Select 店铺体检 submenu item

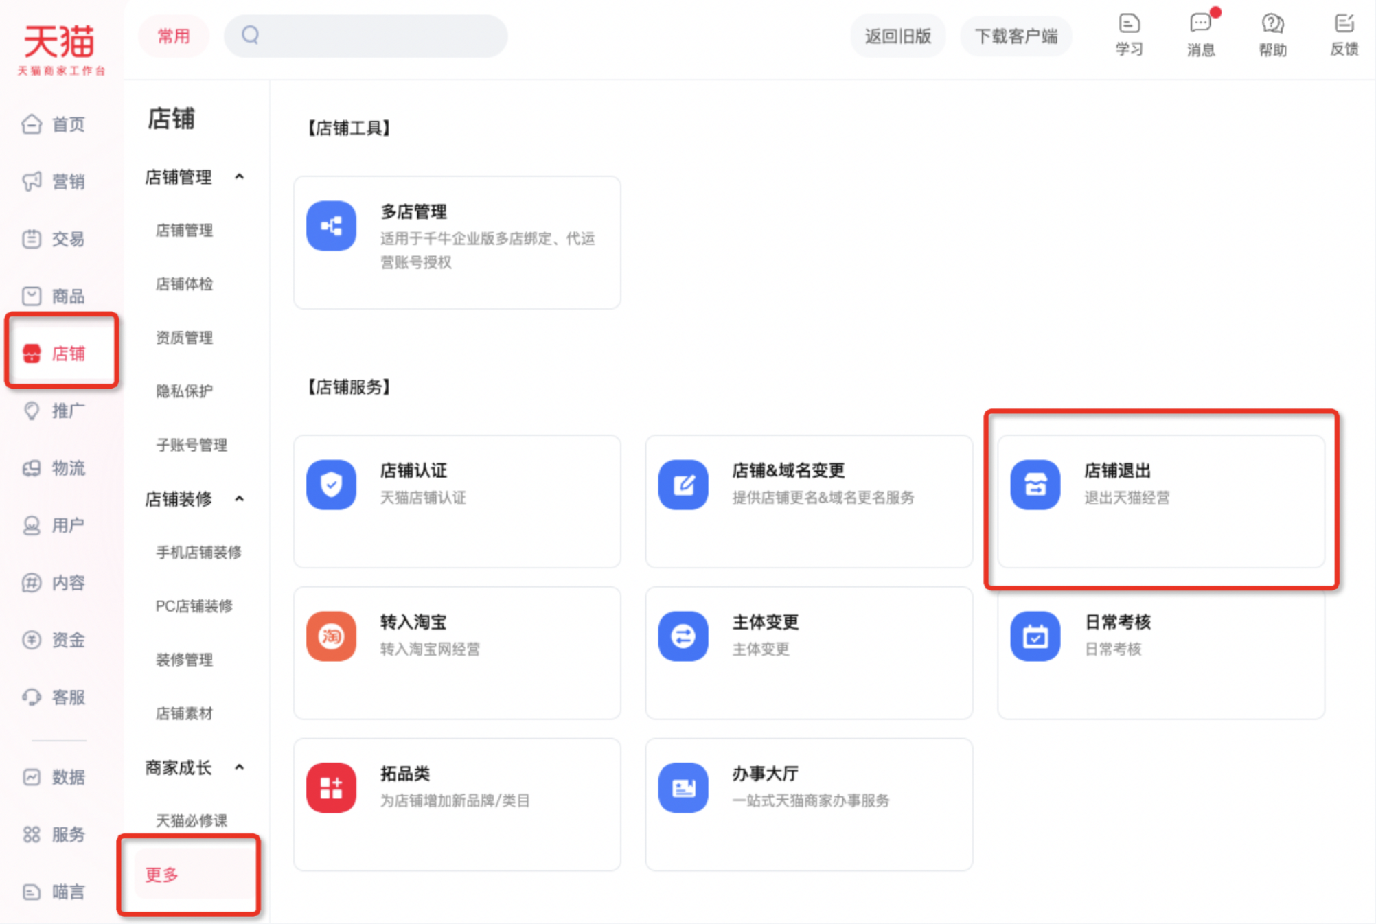coord(184,284)
